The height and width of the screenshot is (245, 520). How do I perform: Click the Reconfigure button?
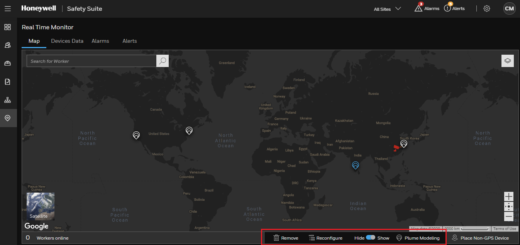pyautogui.click(x=326, y=238)
